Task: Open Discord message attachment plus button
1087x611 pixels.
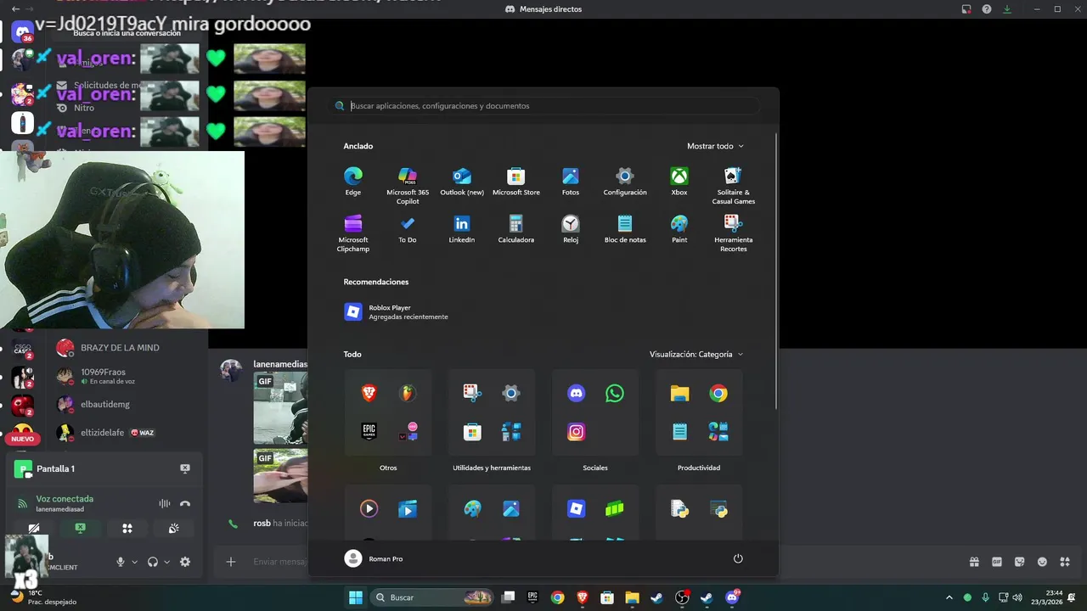Action: tap(230, 562)
